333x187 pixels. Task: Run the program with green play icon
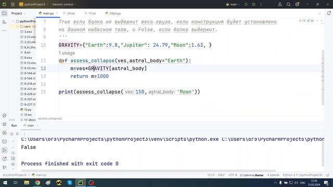[x=246, y=4]
